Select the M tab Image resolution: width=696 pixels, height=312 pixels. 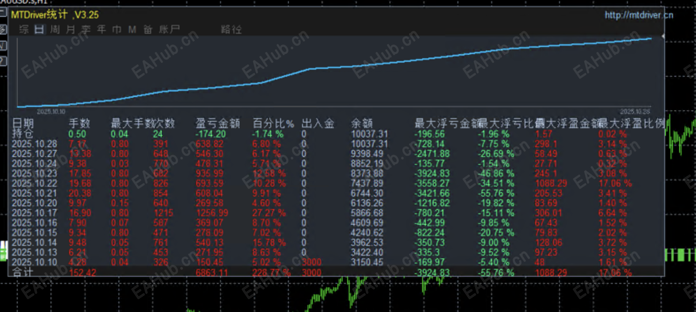132,30
